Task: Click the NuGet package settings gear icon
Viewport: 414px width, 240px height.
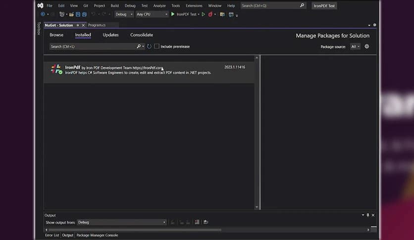Action: (x=367, y=47)
